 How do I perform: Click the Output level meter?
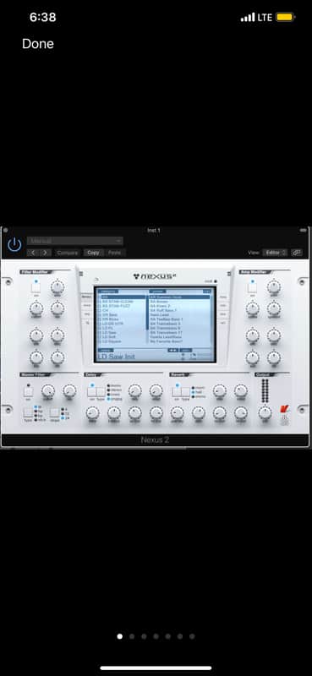[x=265, y=390]
